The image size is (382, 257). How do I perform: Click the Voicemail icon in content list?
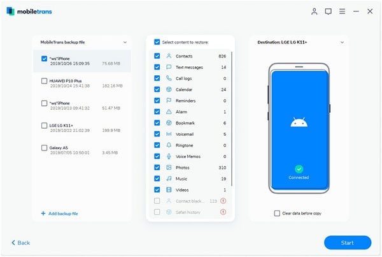pos(169,134)
